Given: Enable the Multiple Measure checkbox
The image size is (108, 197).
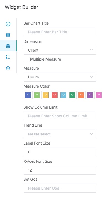Looking at the screenshot, I should pos(25,59).
